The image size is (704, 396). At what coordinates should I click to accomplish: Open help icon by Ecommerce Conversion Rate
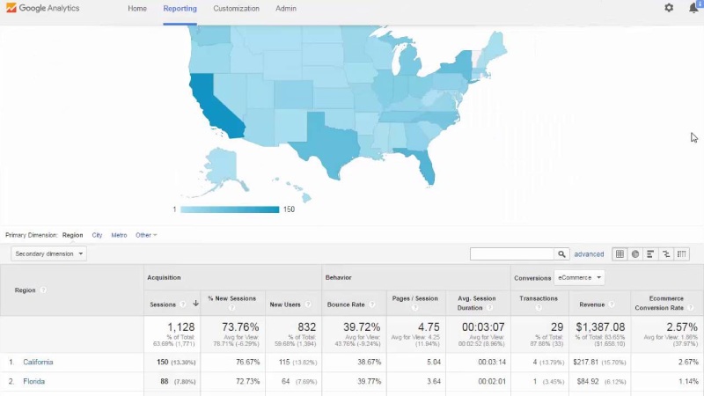(691, 308)
